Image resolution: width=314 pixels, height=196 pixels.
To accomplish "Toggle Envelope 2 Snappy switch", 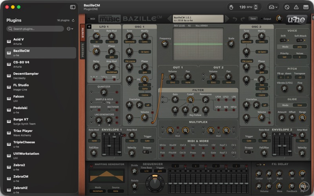I will (247, 152).
